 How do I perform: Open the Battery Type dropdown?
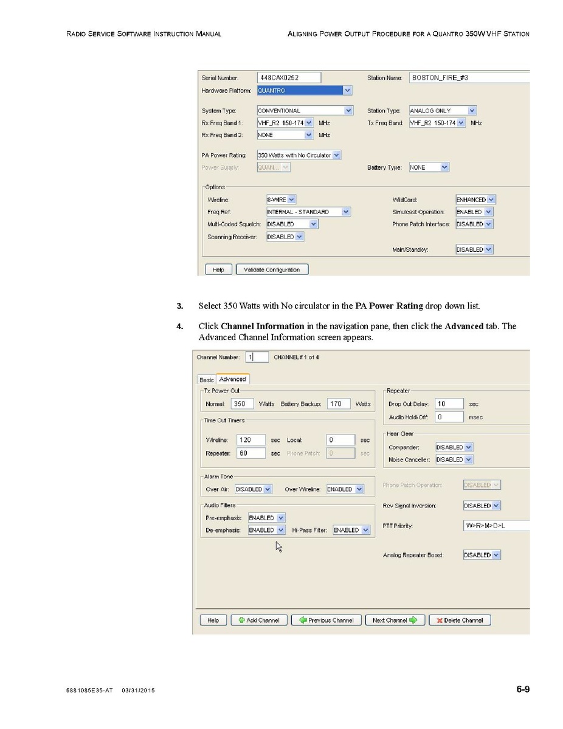444,167
